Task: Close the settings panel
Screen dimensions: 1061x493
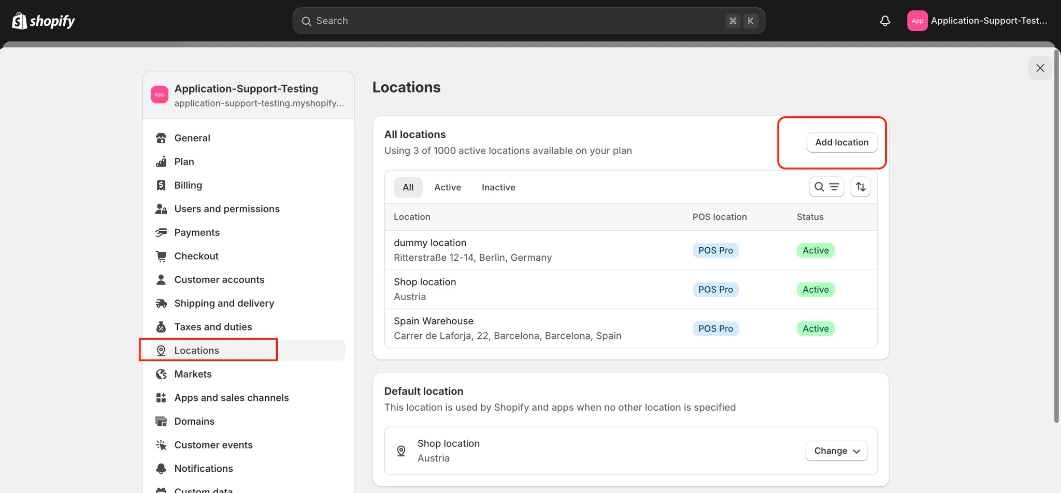Action: [1040, 68]
